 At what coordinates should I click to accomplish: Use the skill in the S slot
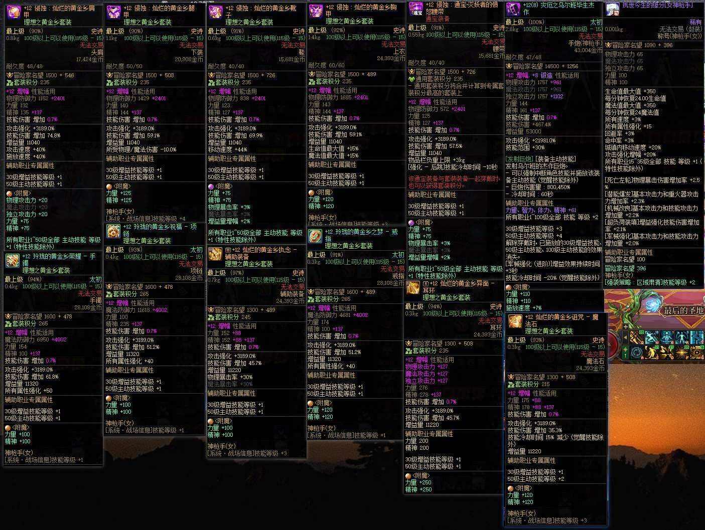tap(653, 352)
